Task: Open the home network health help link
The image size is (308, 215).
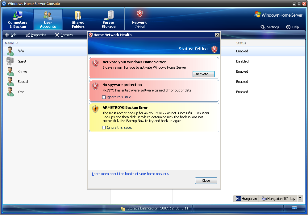Action: coord(131,174)
